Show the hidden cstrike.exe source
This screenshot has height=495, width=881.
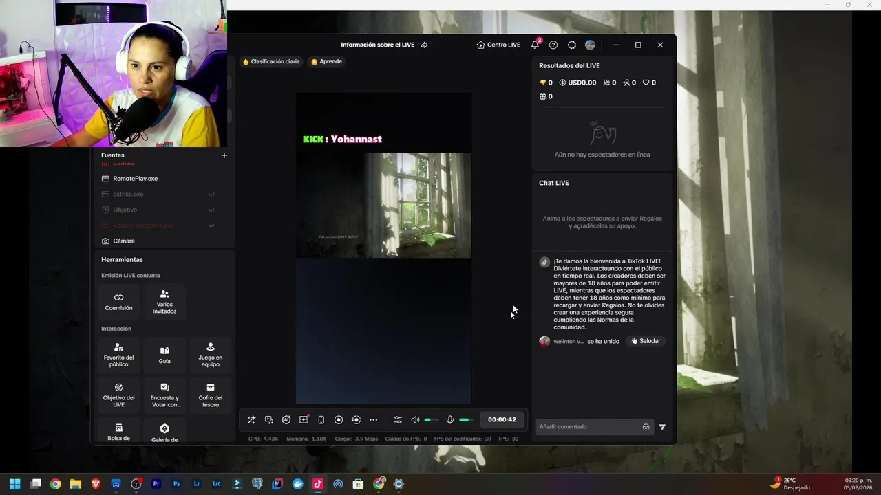[x=211, y=195]
